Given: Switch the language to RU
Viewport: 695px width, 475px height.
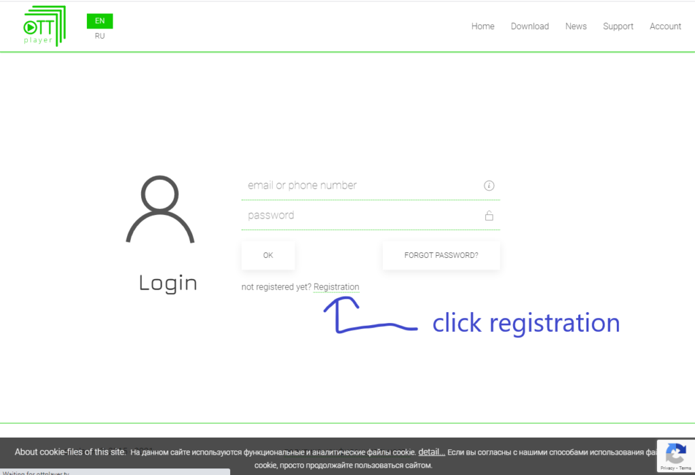Looking at the screenshot, I should pos(100,36).
